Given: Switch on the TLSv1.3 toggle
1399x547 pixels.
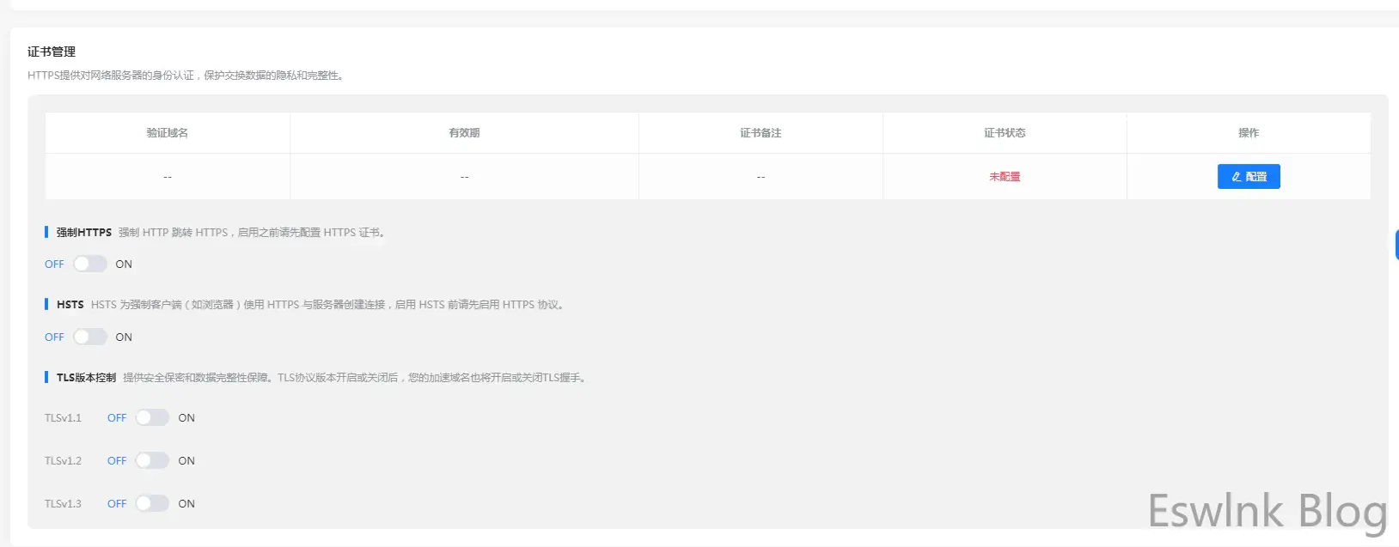Looking at the screenshot, I should 152,504.
